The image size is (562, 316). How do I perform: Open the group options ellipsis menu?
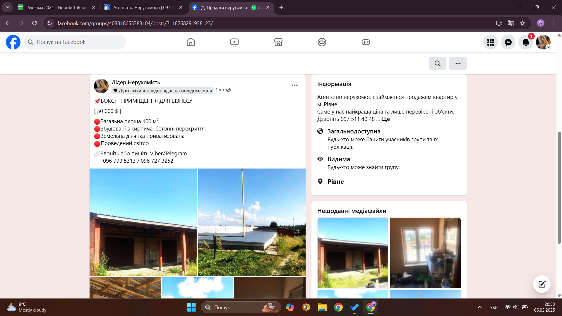point(458,63)
